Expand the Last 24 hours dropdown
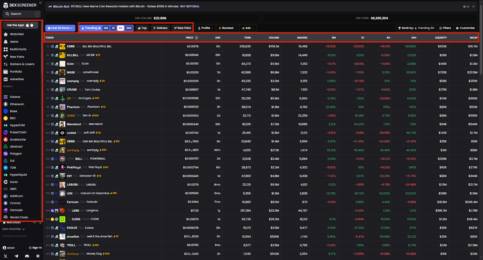This screenshot has height=260, width=483. pyautogui.click(x=60, y=28)
